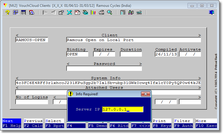The width and height of the screenshot is (223, 134).
Task: Click the left arrow beside Client label
Action: click(x=17, y=35)
